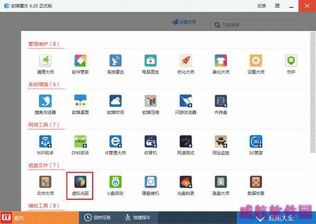
Task: Open 内存盘 RAM disk icon
Action: tap(221, 101)
